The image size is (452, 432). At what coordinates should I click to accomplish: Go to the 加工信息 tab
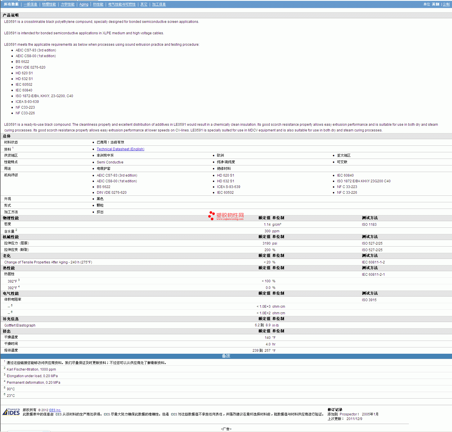coord(159,4)
